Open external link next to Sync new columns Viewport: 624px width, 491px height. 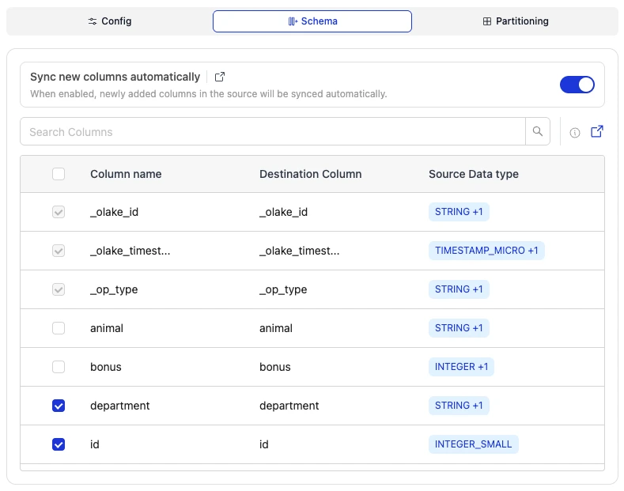point(220,77)
